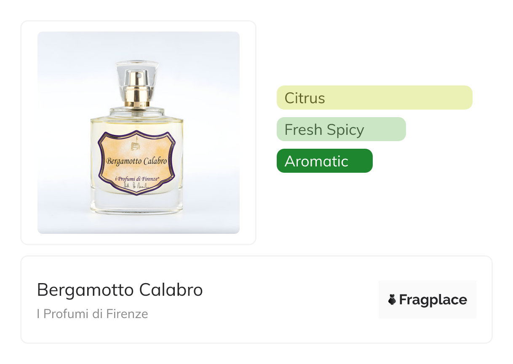This screenshot has width=513, height=364.
Task: Click the gold spray nozzle collar
Action: [x=137, y=93]
